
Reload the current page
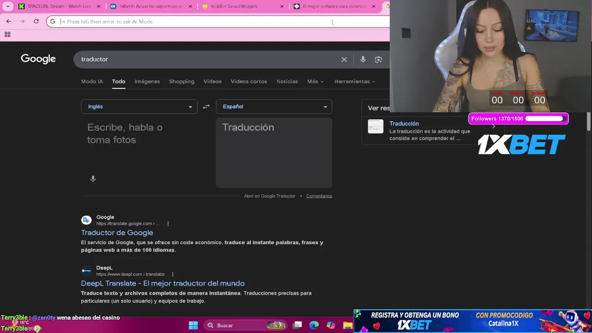(x=36, y=21)
